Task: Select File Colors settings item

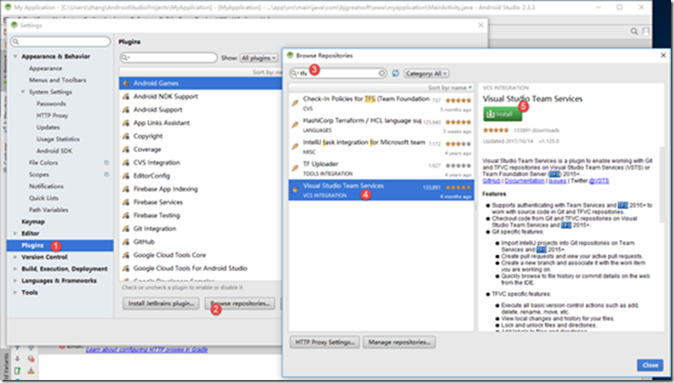Action: (43, 163)
